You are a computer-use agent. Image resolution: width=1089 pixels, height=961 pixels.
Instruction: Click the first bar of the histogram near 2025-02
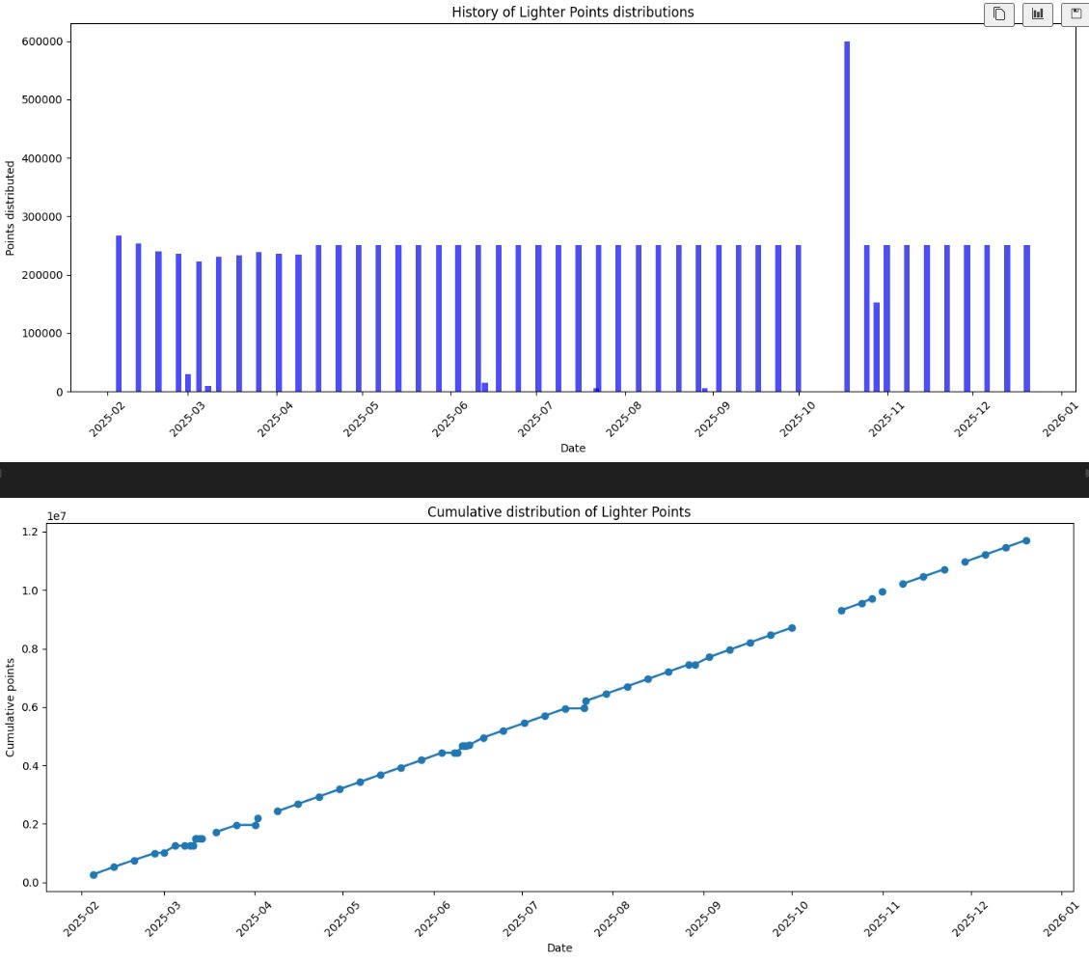pyautogui.click(x=119, y=315)
